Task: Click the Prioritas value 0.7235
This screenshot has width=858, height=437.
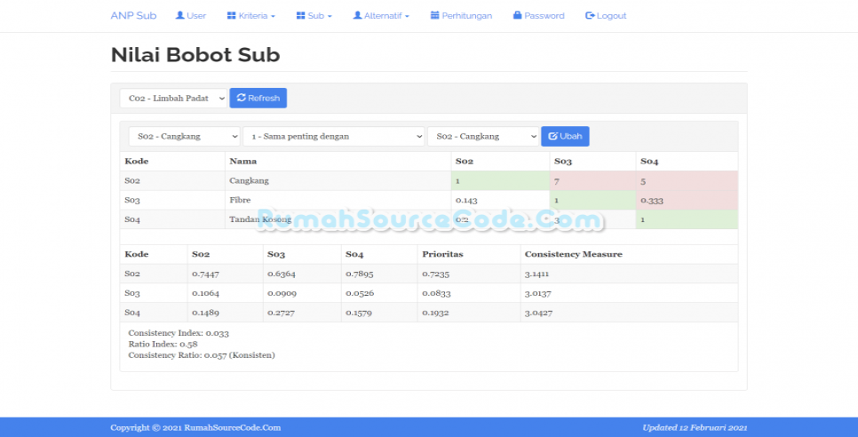Action: pyautogui.click(x=469, y=274)
